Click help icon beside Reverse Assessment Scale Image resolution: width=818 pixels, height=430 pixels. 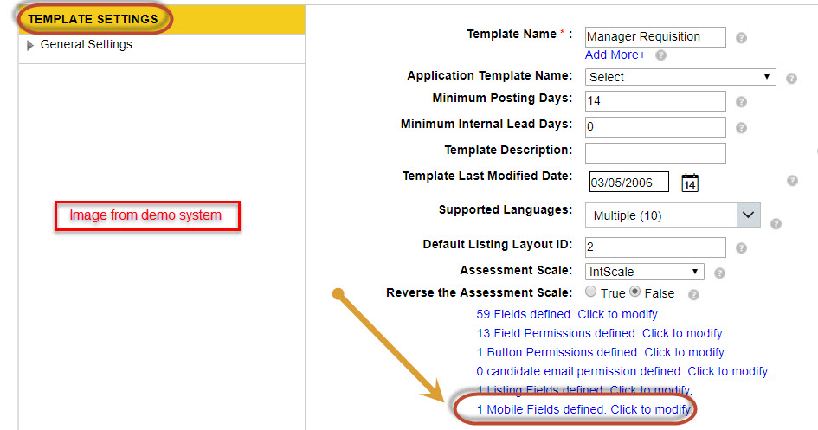click(693, 295)
